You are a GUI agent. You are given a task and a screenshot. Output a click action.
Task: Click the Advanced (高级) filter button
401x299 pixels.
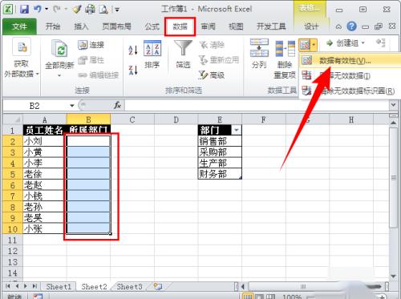pos(212,75)
